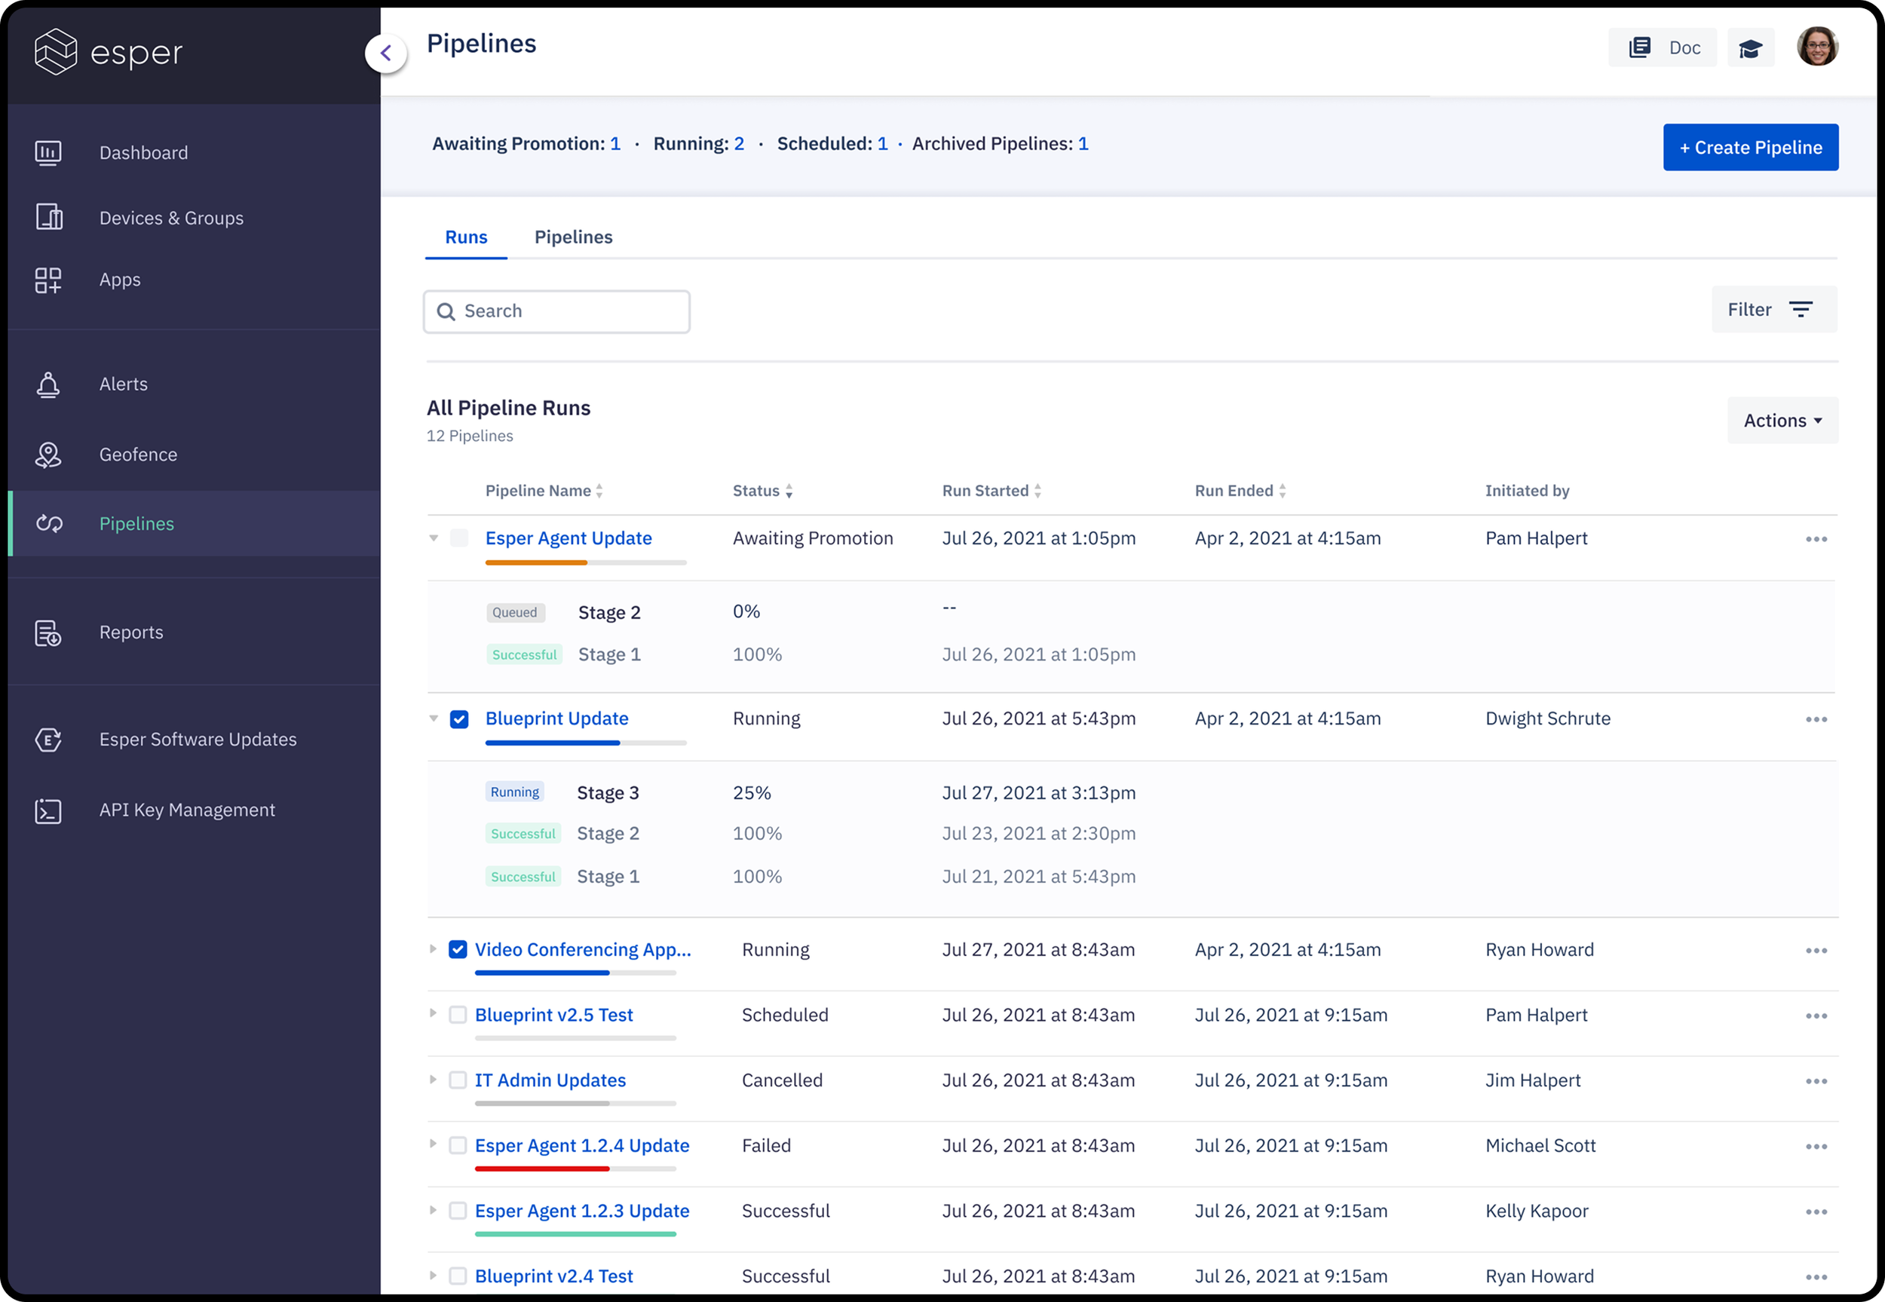This screenshot has width=1885, height=1302.
Task: Expand the Blueprint v2.5 Test row
Action: [x=433, y=1013]
